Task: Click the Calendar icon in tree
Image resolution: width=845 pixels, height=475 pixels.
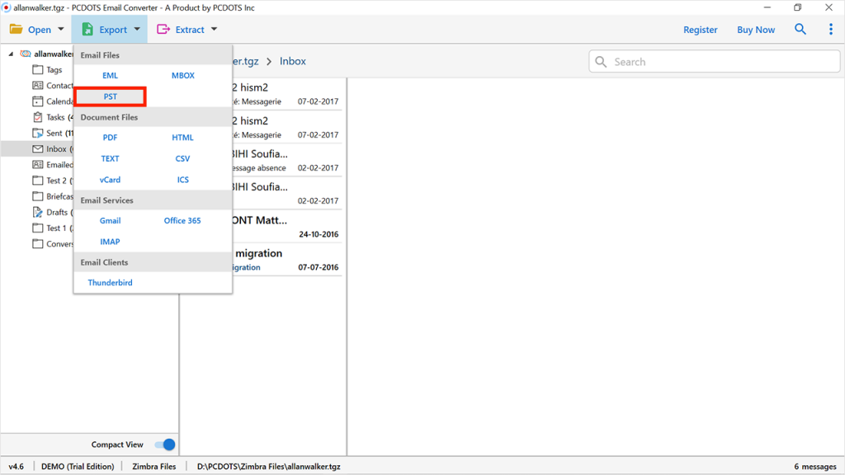Action: (x=38, y=101)
